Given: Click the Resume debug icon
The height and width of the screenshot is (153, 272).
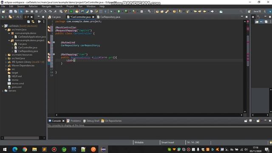Looking at the screenshot, I should [x=27, y=11].
